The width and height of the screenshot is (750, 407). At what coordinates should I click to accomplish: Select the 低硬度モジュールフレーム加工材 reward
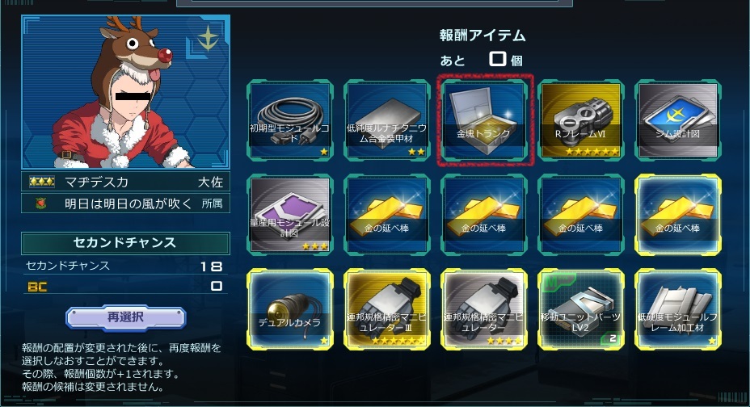click(677, 309)
